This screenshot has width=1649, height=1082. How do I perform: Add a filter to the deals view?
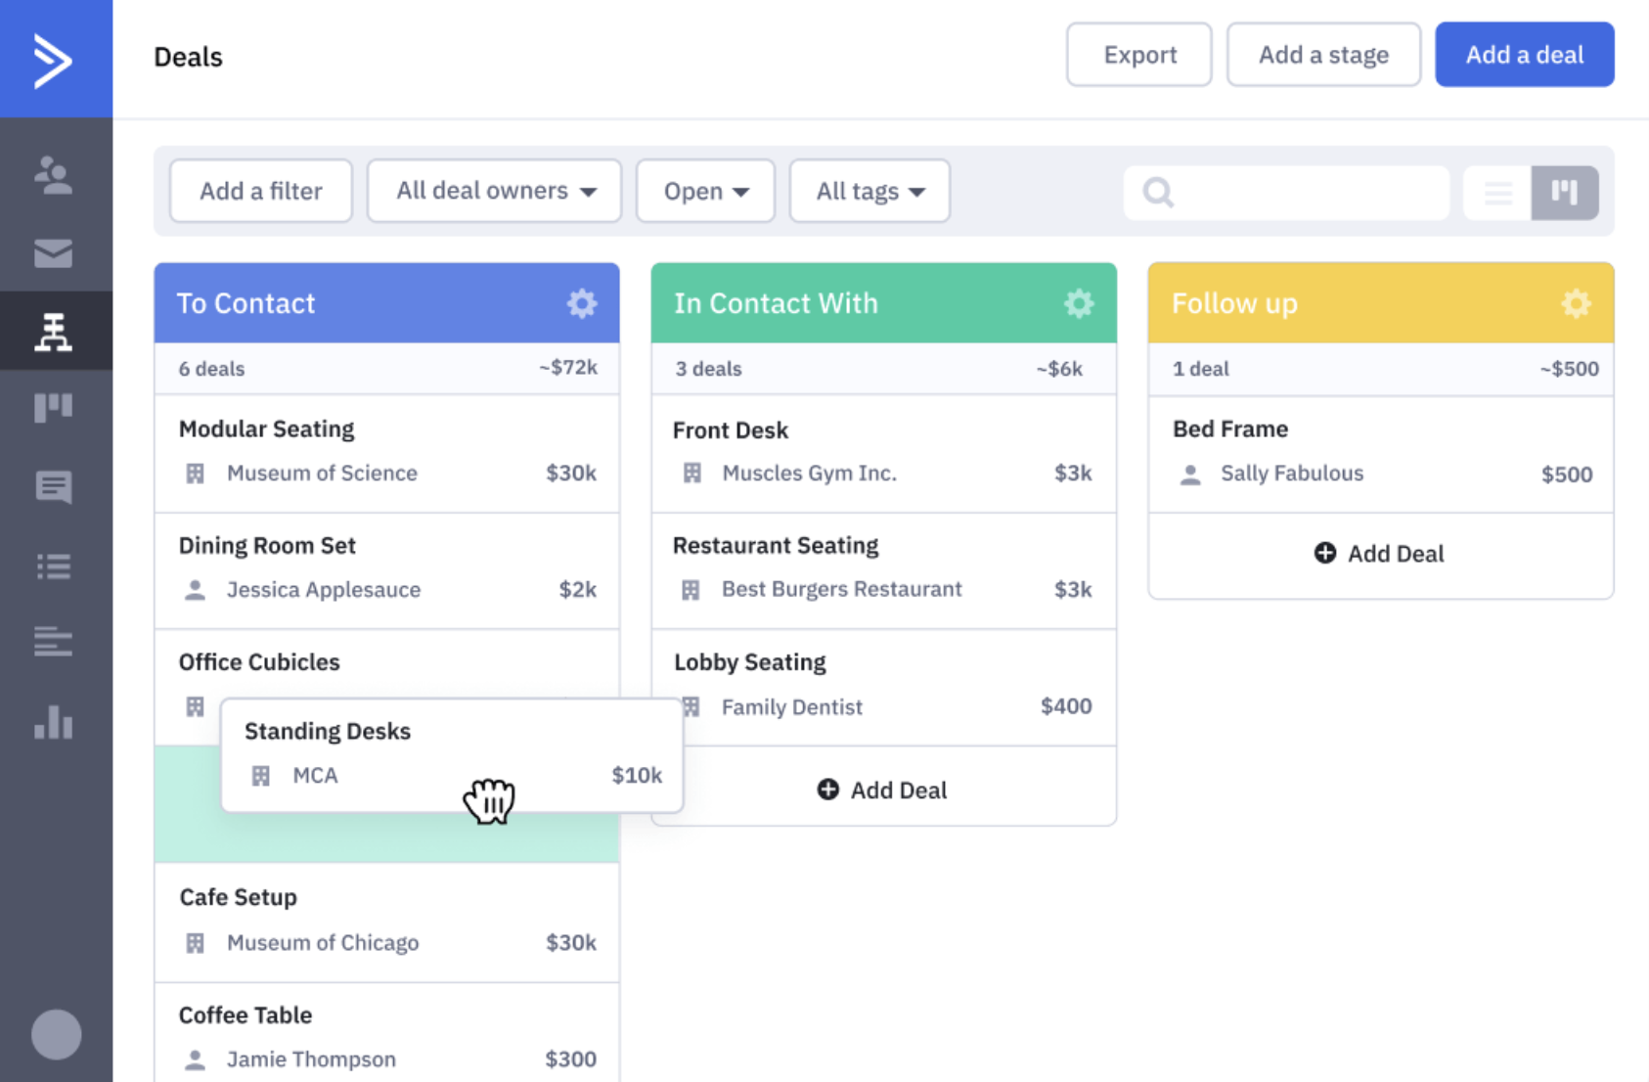point(261,191)
